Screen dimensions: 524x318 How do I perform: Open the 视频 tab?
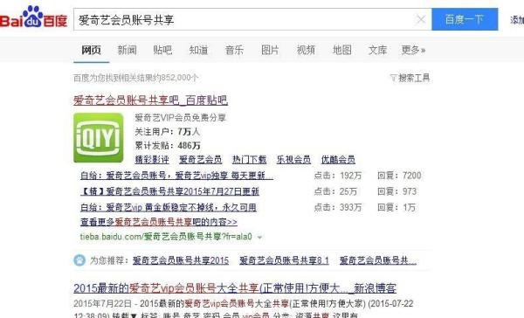click(x=306, y=50)
